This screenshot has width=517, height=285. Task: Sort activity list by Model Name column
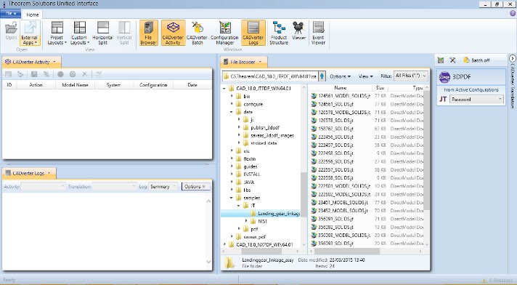(x=75, y=85)
